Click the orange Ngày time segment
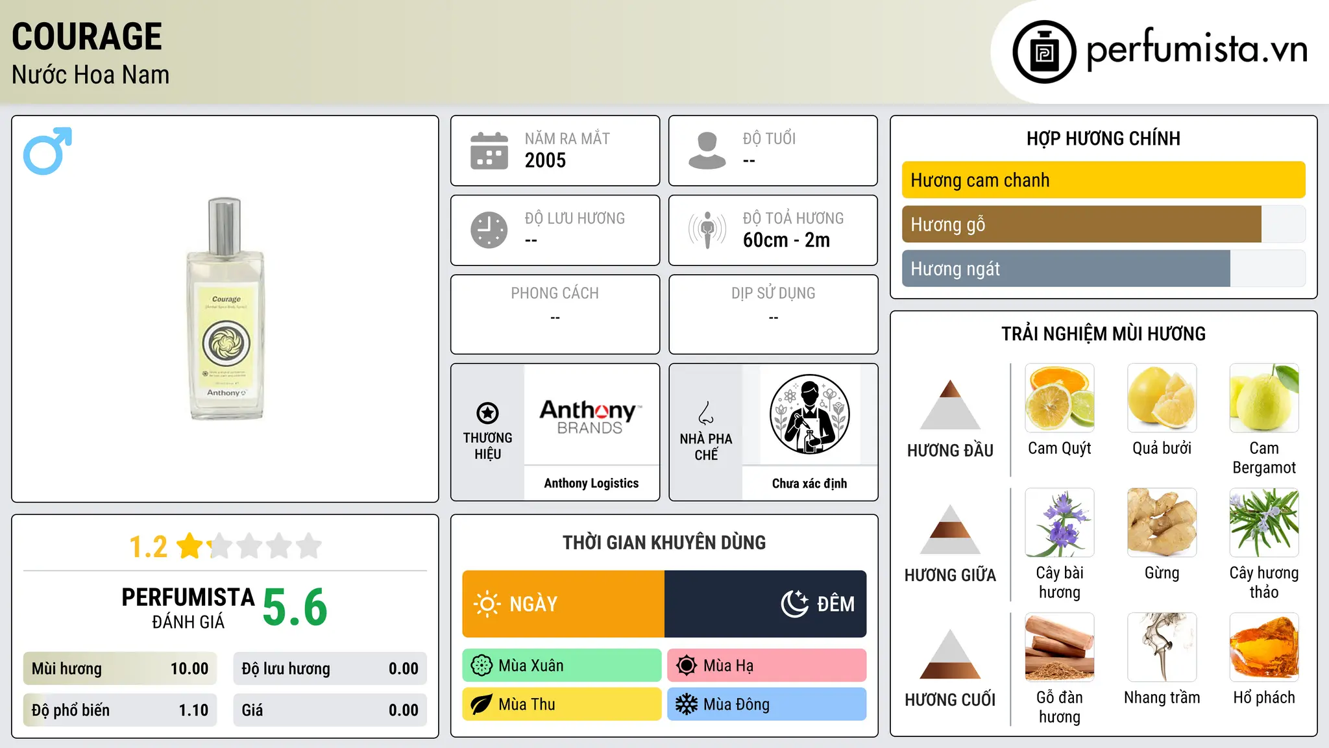Screen dimensions: 1329x748 click(563, 604)
